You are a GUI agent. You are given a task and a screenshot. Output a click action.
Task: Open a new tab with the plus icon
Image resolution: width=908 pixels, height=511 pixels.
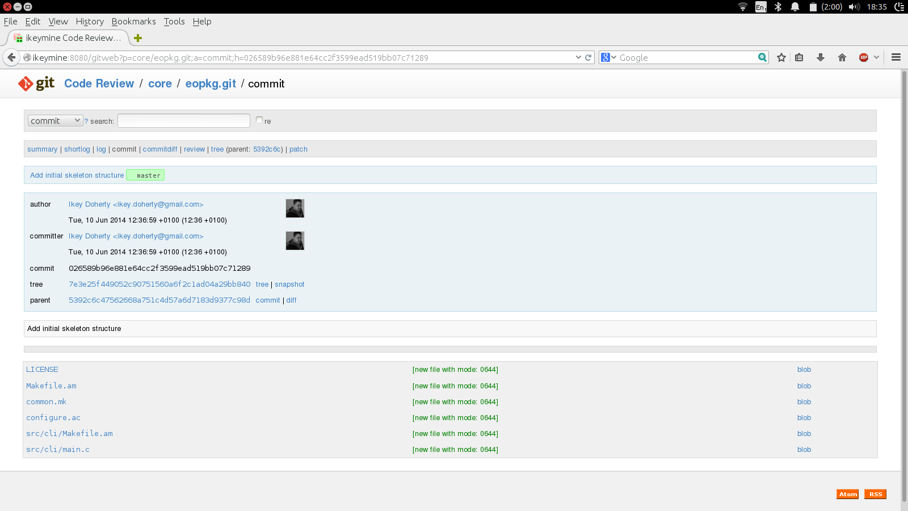pos(137,38)
